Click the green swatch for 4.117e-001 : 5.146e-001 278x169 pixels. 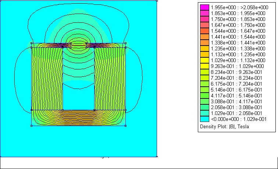pyautogui.click(x=204, y=96)
